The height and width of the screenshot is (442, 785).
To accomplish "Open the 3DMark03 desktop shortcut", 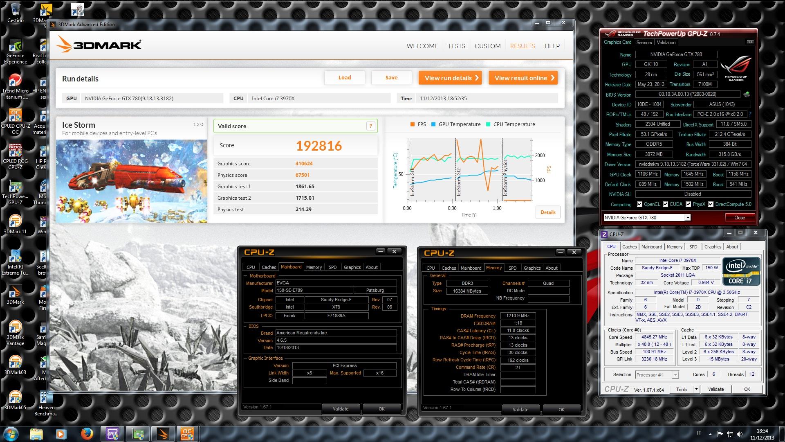I will (x=16, y=365).
